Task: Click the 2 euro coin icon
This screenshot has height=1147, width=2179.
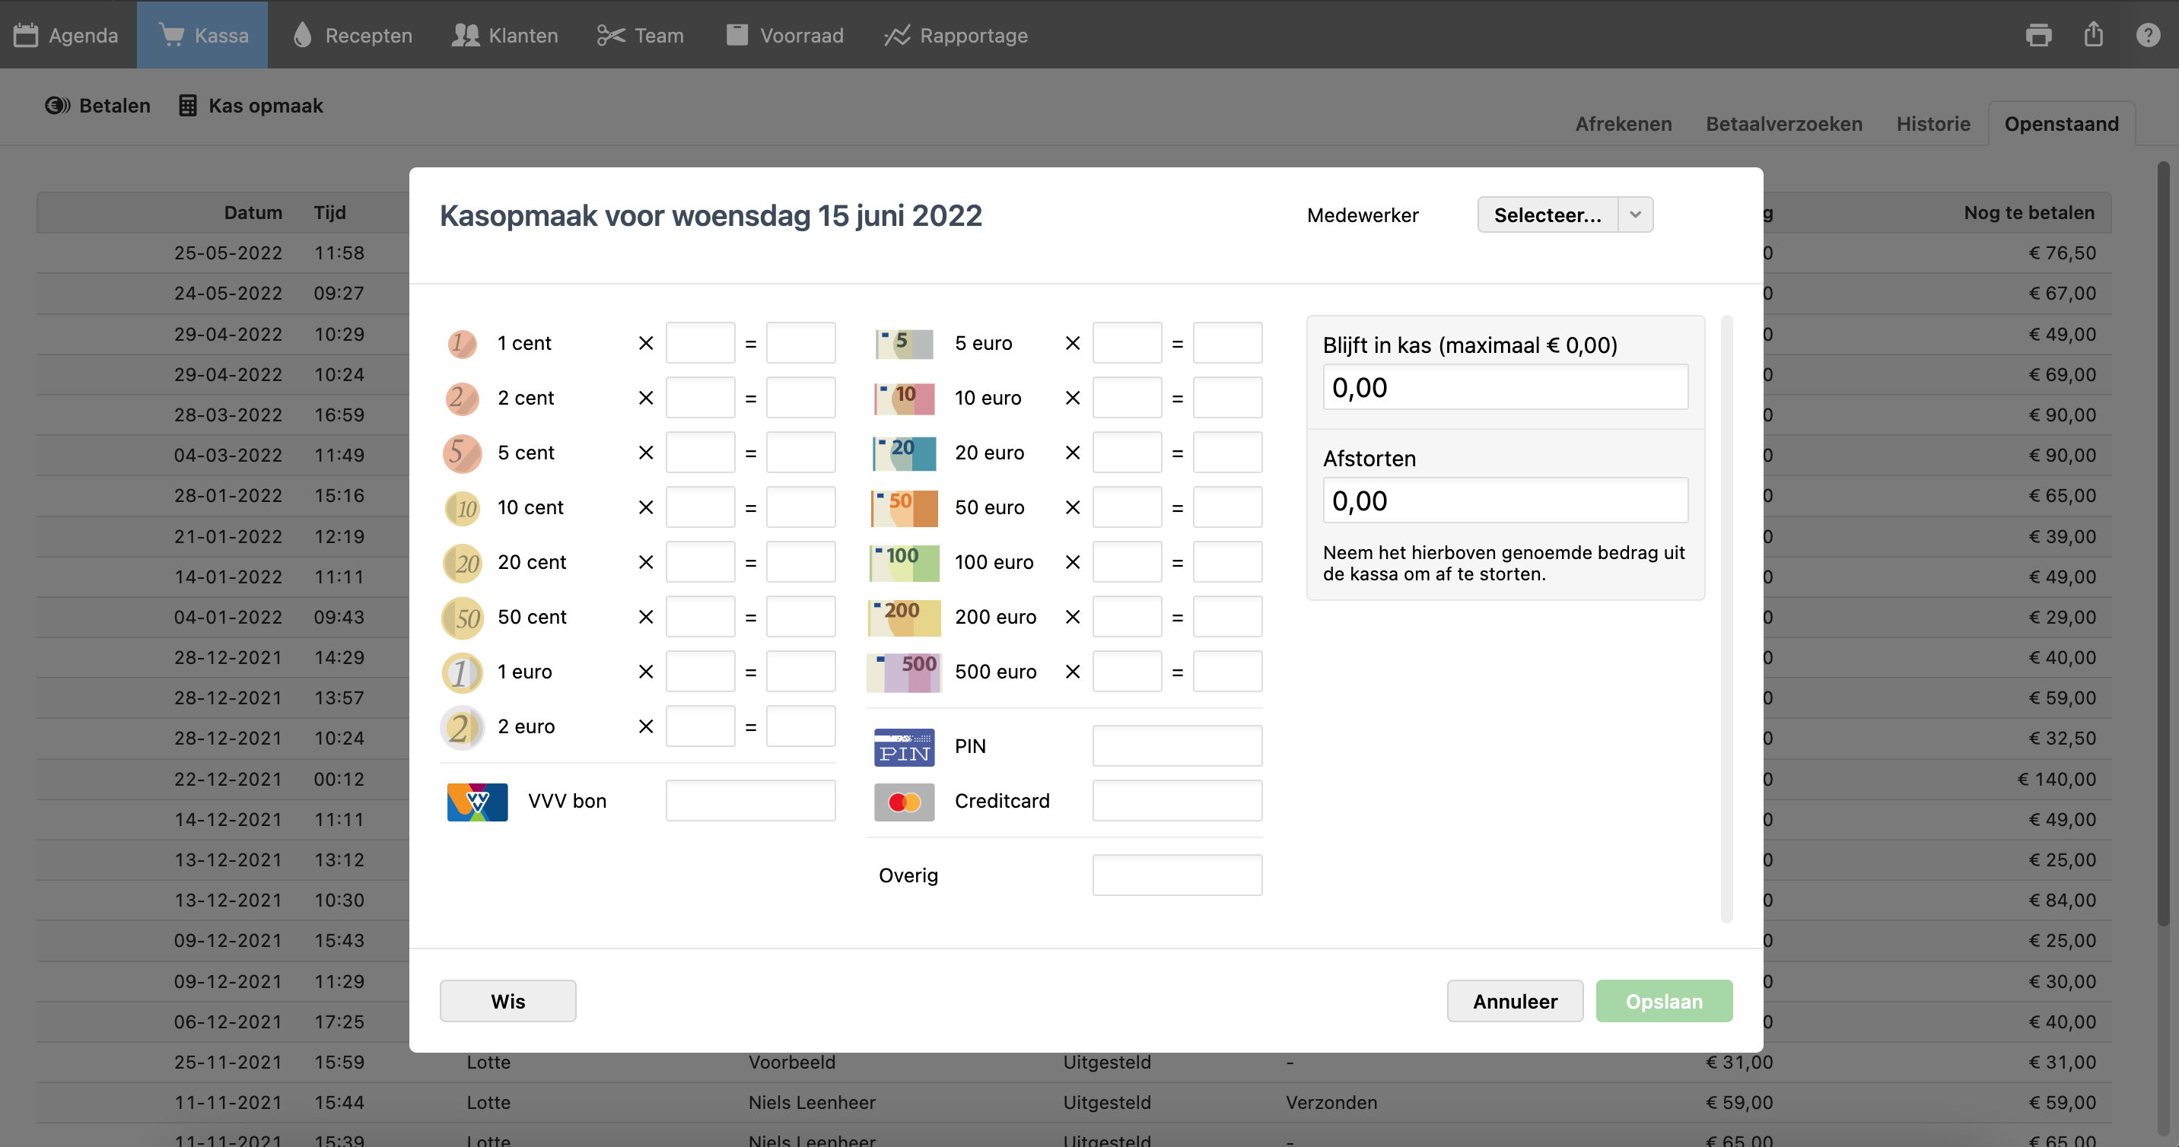Action: [462, 727]
